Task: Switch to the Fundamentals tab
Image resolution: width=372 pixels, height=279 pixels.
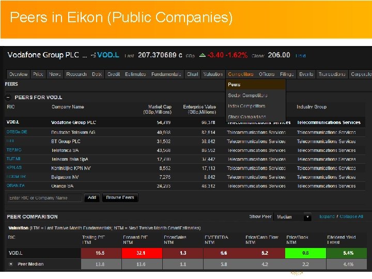Action: pos(166,74)
